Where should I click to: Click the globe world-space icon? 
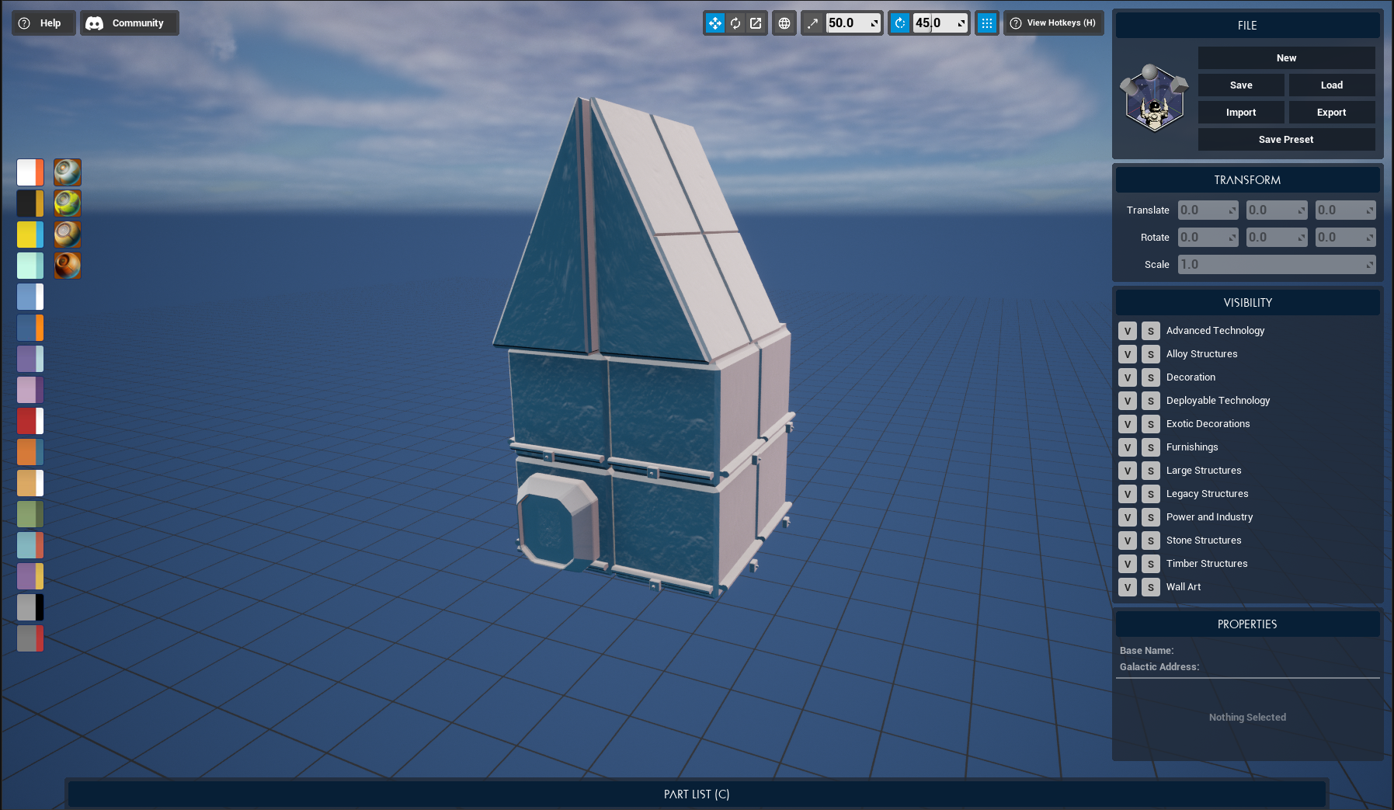784,23
